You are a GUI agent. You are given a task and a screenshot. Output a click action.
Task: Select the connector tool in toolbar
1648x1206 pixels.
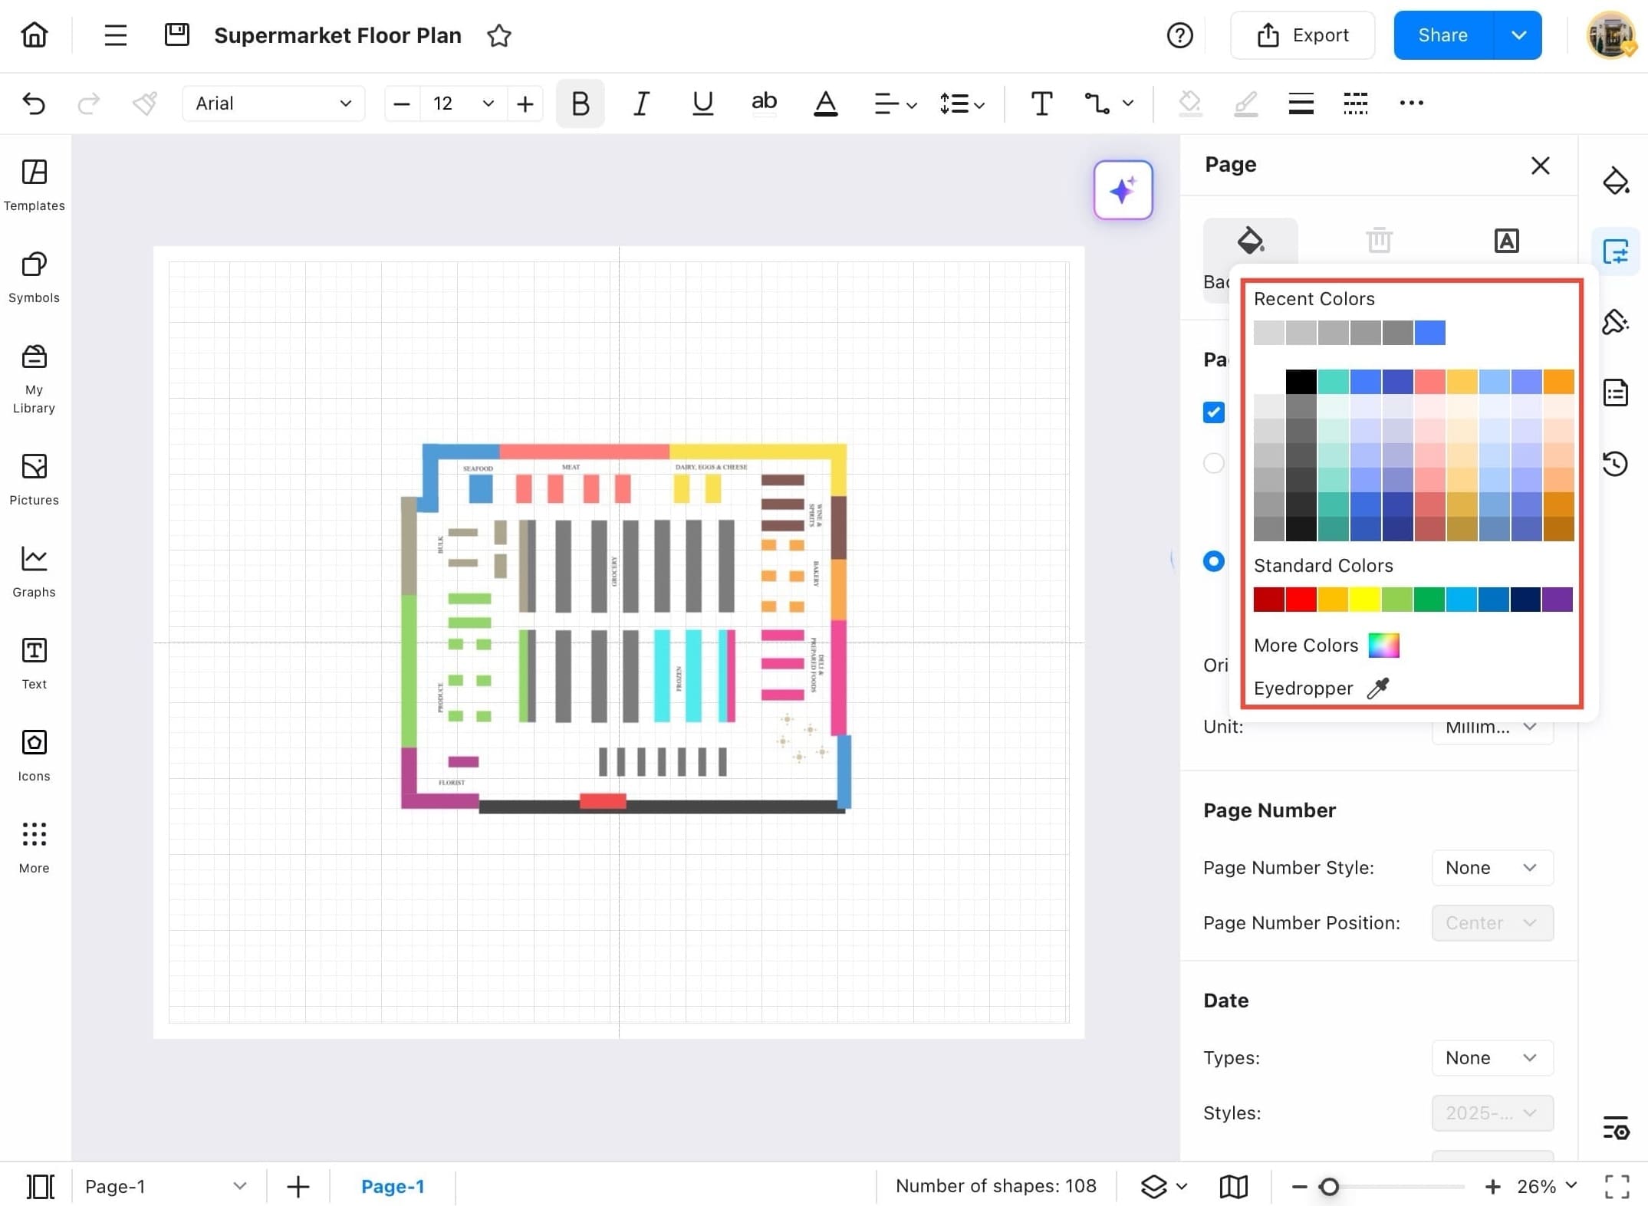click(x=1097, y=104)
